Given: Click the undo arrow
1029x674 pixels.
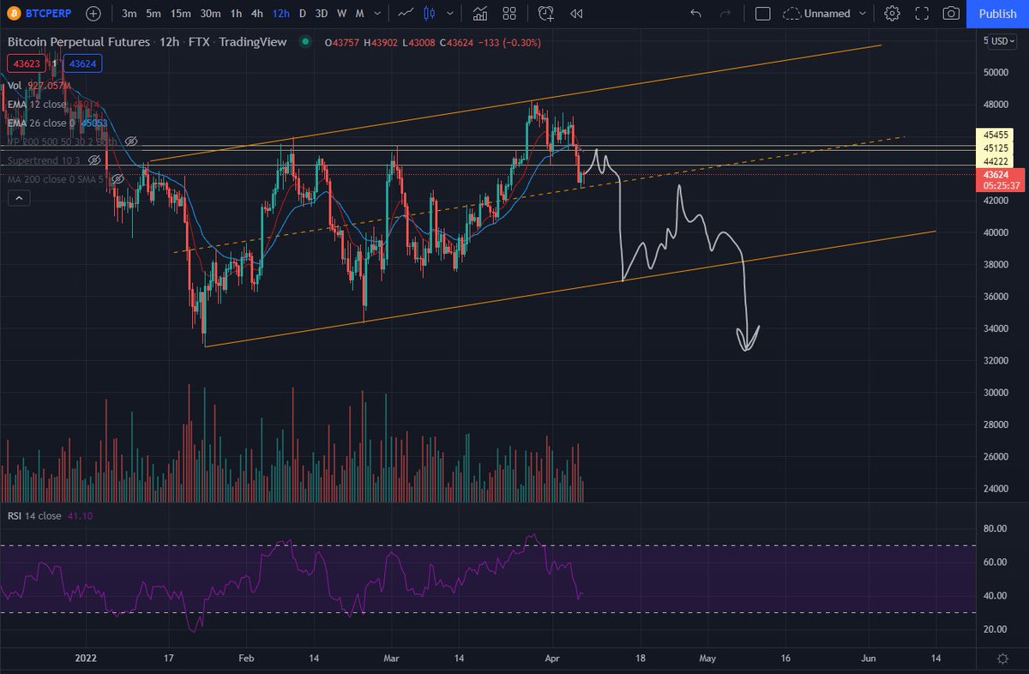Looking at the screenshot, I should click(695, 14).
